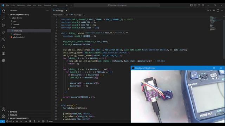Viewport: 225px width, 126px height.
Task: Click the Auto port selector in status bar
Action: point(50,121)
